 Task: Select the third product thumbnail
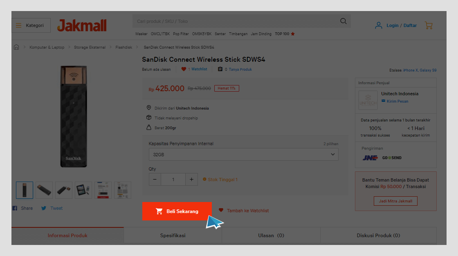(64, 190)
